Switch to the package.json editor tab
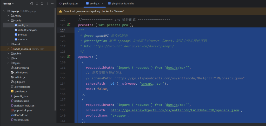Screen dimensions: 266x126 (x=68, y=4)
